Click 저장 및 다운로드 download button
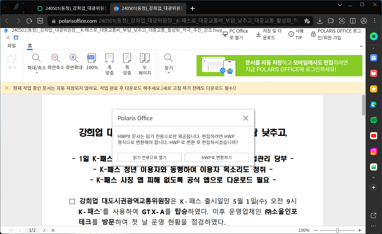This screenshot has width=382, height=234. 269,34
